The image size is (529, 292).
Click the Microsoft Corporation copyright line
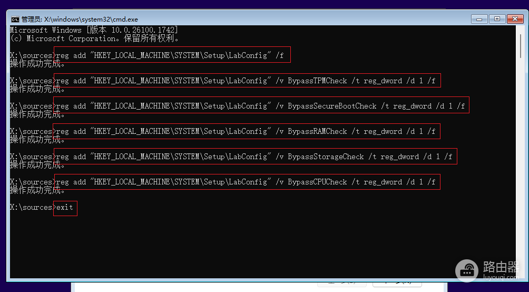[x=94, y=38]
